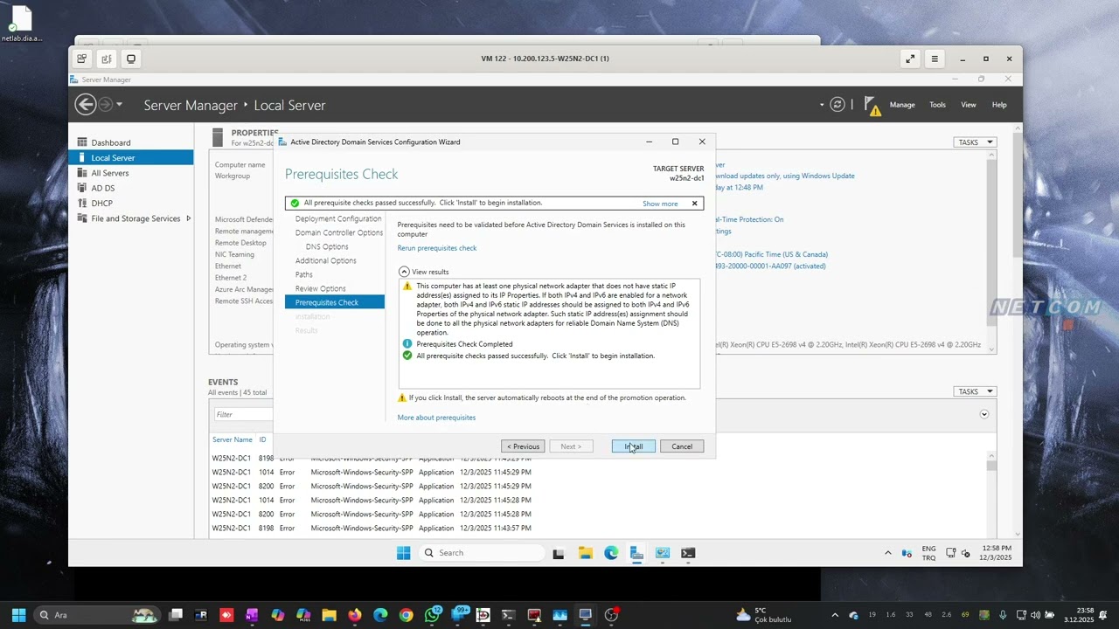Open the Tools menu
Image resolution: width=1119 pixels, height=629 pixels.
[x=937, y=105]
